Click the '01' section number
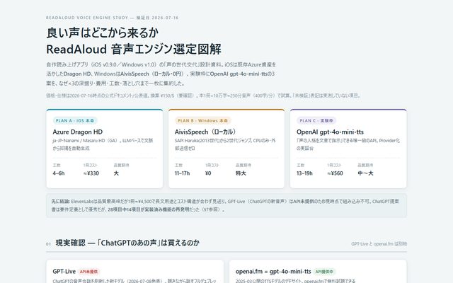This screenshot has width=453, height=283. tap(48, 244)
